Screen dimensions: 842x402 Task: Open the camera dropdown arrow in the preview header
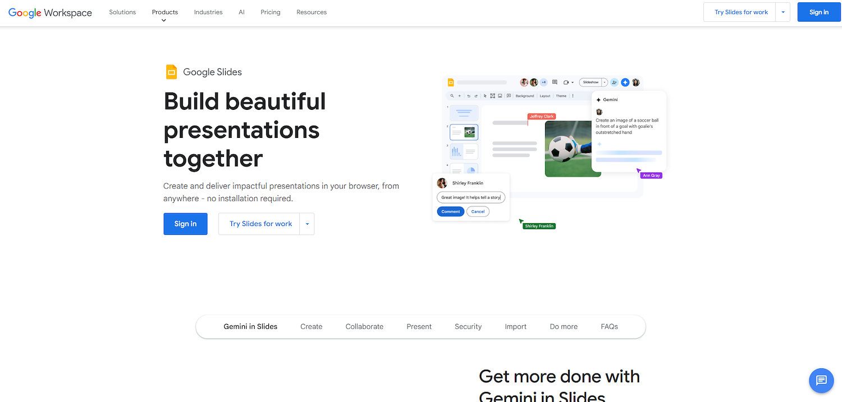(x=573, y=82)
